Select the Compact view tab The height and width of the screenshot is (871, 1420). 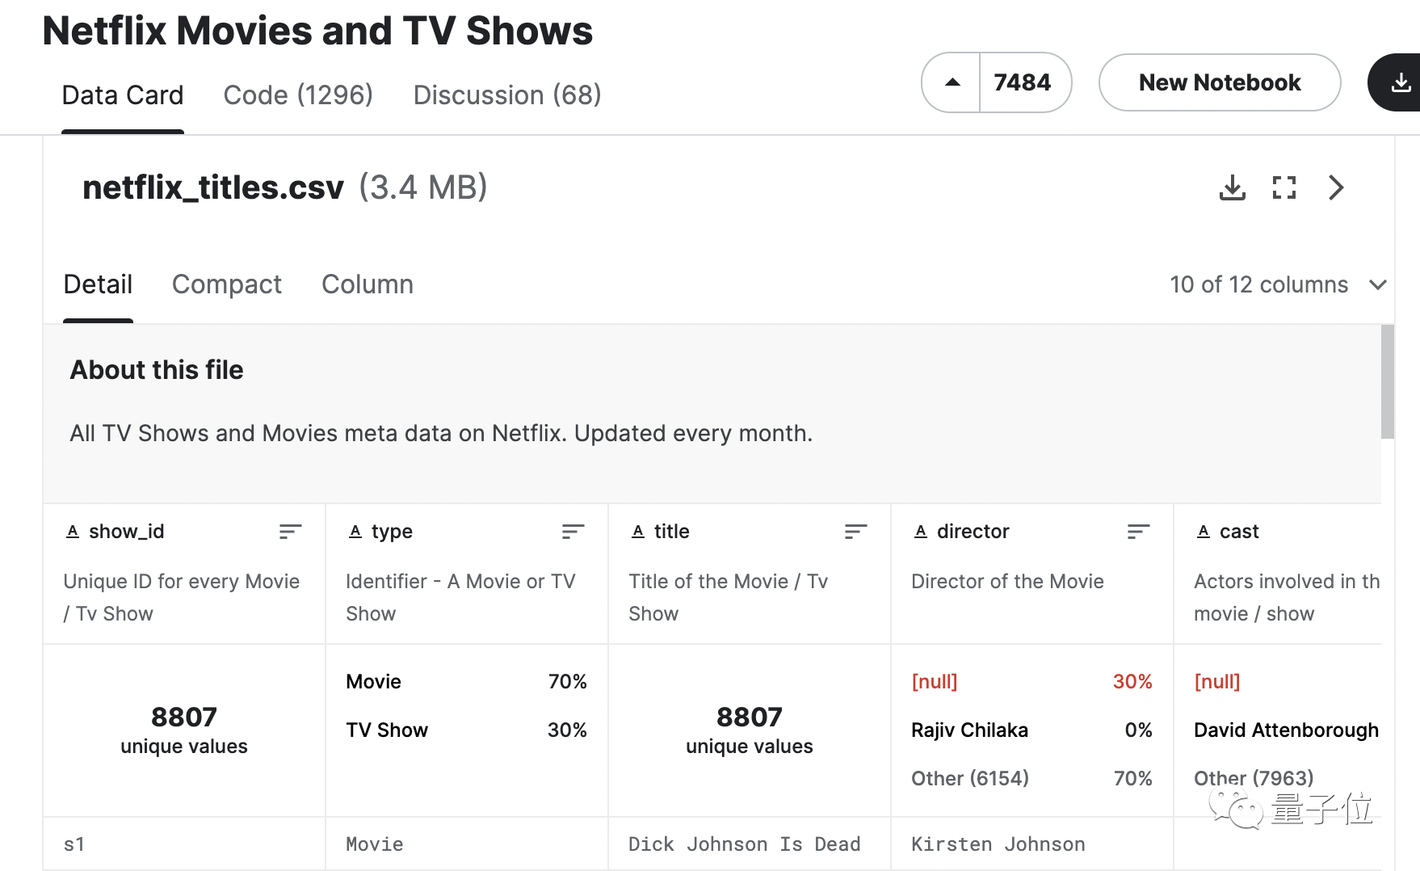[x=227, y=284]
